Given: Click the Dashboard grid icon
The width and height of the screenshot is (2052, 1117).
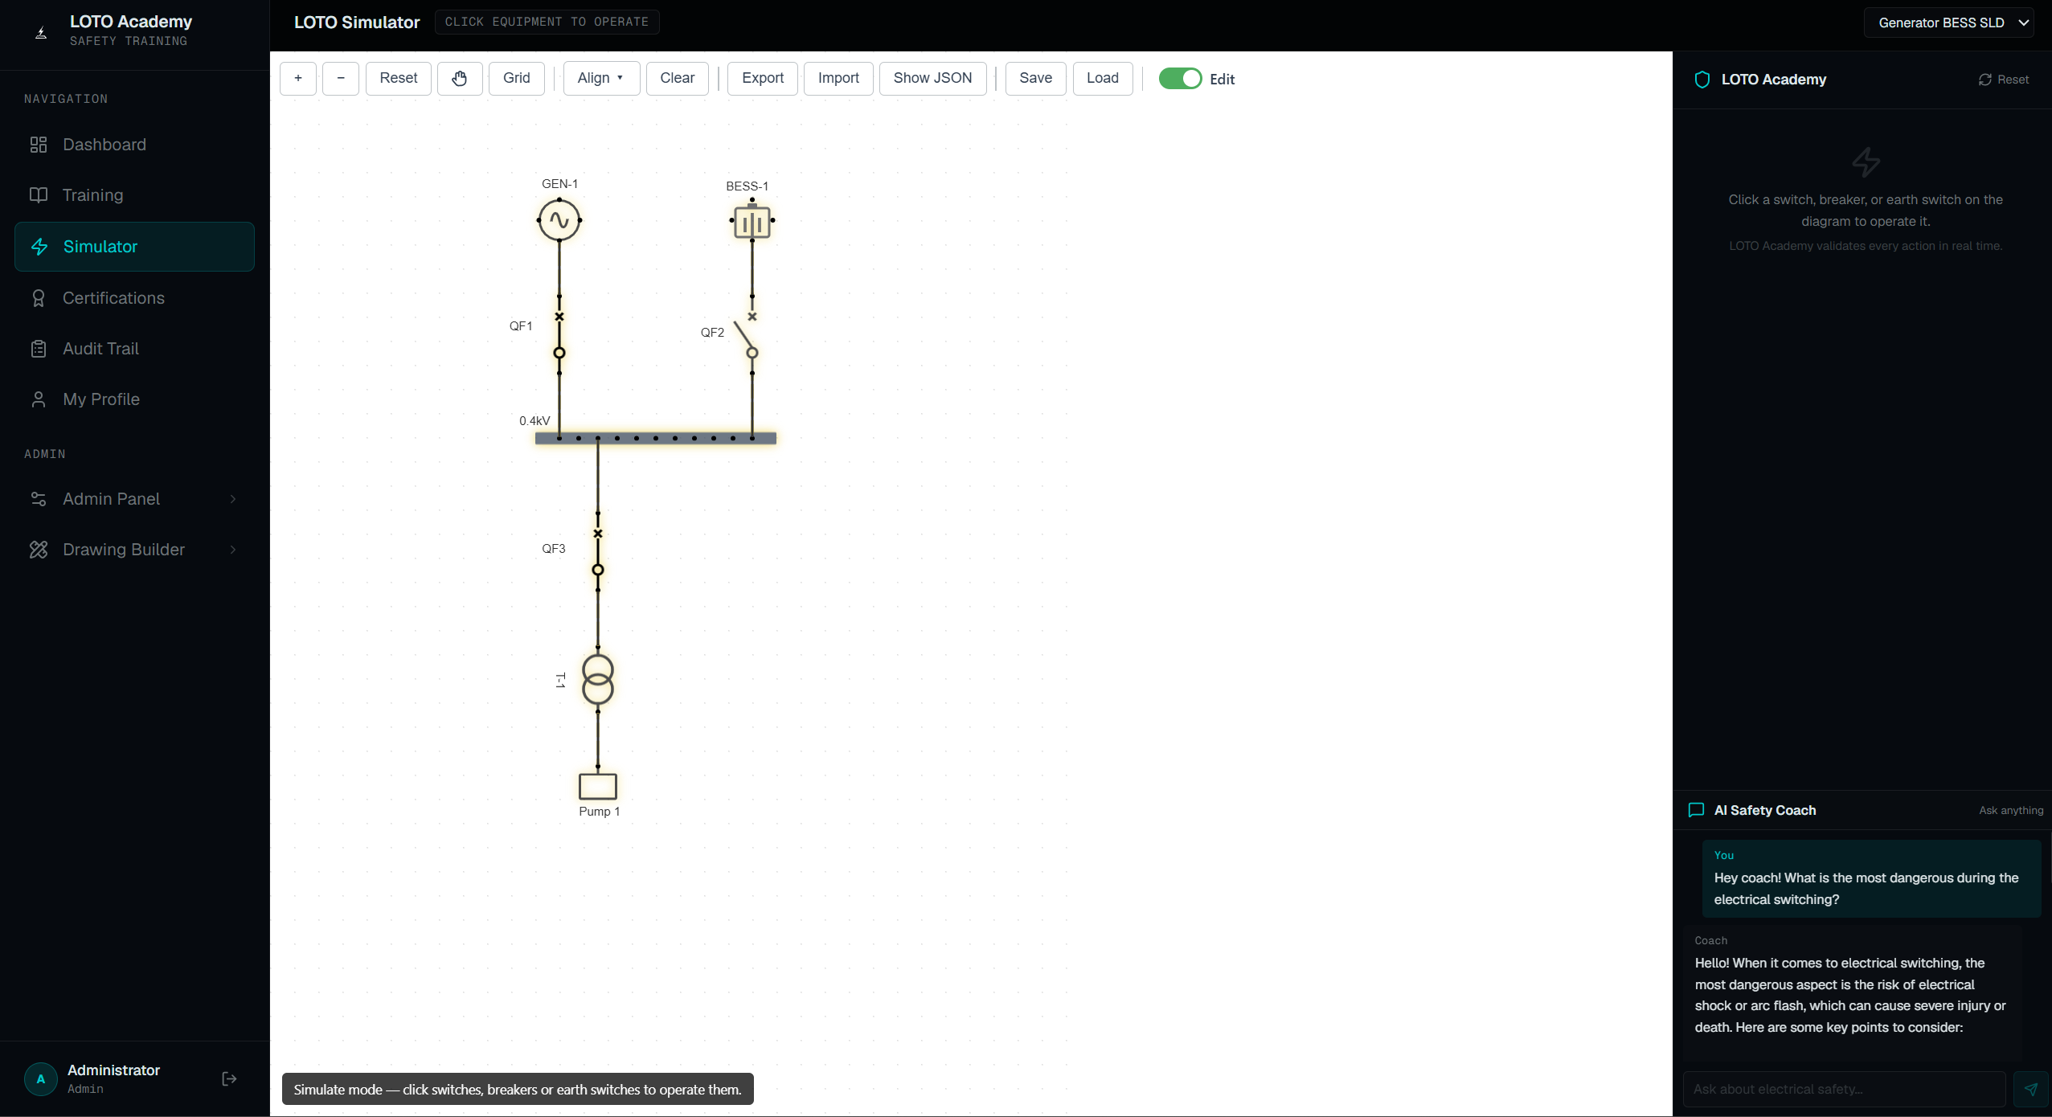Looking at the screenshot, I should point(39,145).
